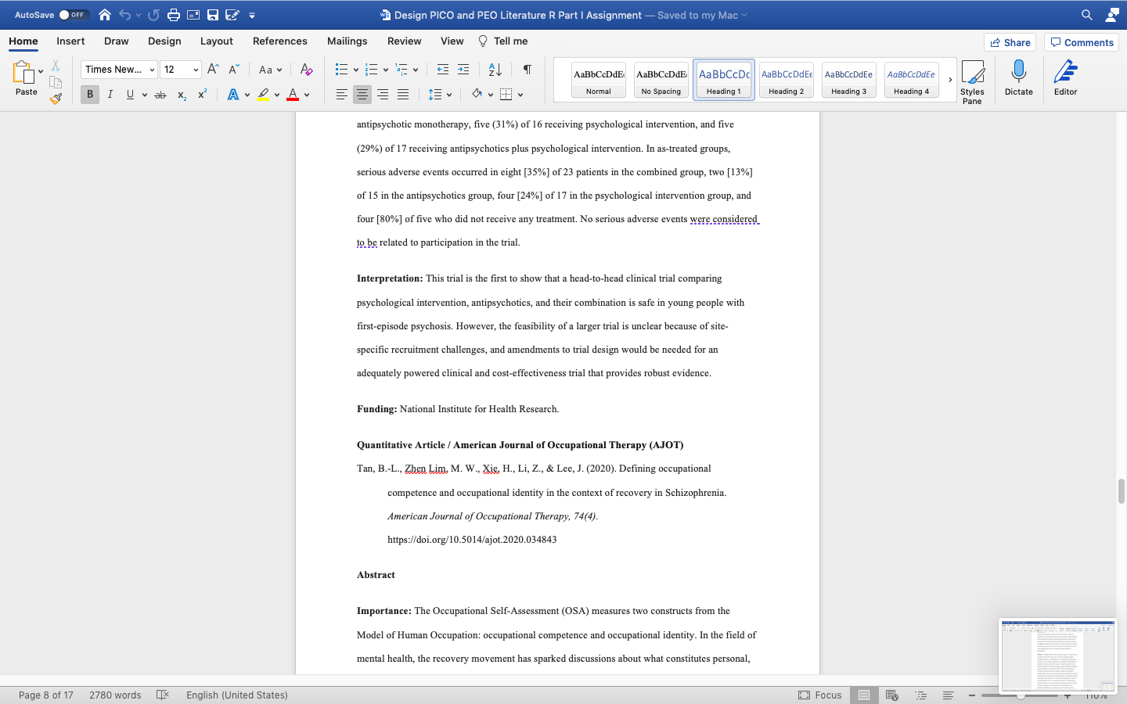The height and width of the screenshot is (704, 1127).
Task: Expand numbering list dropdown arrow
Action: (x=386, y=70)
